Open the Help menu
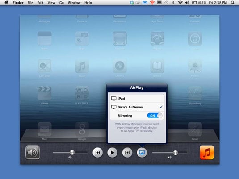This screenshot has height=179, width=239. click(x=88, y=3)
